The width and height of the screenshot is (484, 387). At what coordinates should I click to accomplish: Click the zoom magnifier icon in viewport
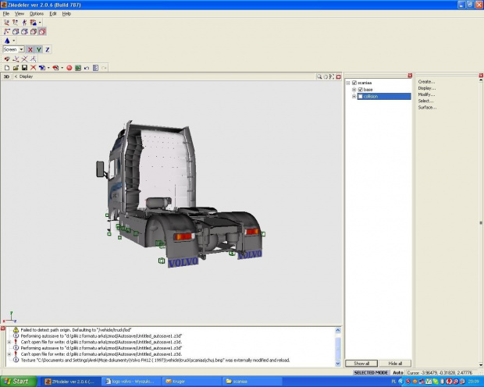tap(319, 76)
